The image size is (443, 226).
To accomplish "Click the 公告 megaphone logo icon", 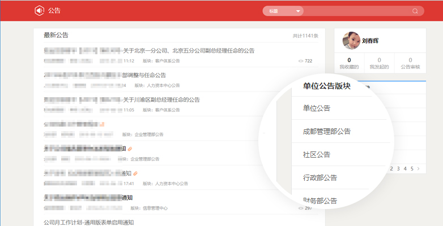I will (x=39, y=10).
